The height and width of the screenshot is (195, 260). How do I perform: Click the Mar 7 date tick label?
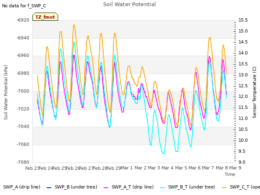(x=208, y=168)
